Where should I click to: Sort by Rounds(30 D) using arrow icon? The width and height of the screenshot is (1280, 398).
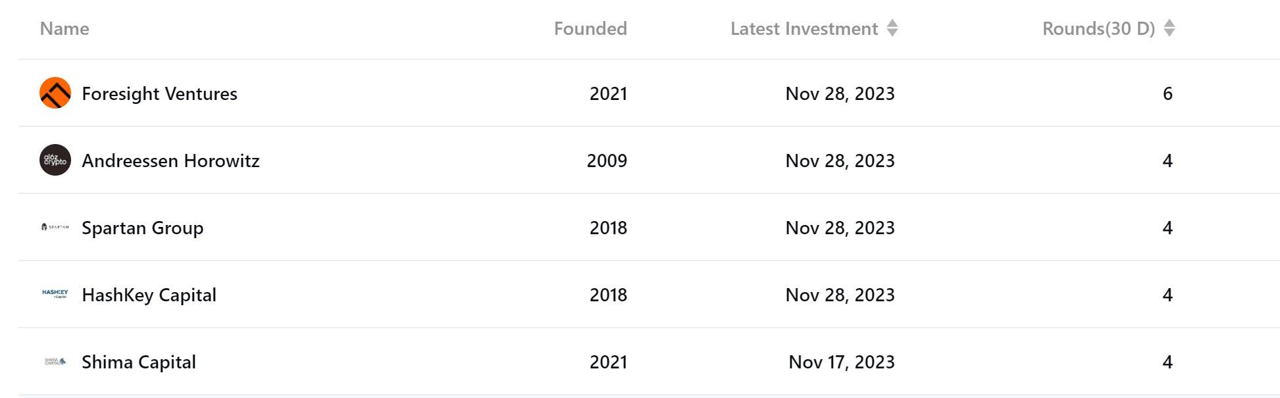1169,28
